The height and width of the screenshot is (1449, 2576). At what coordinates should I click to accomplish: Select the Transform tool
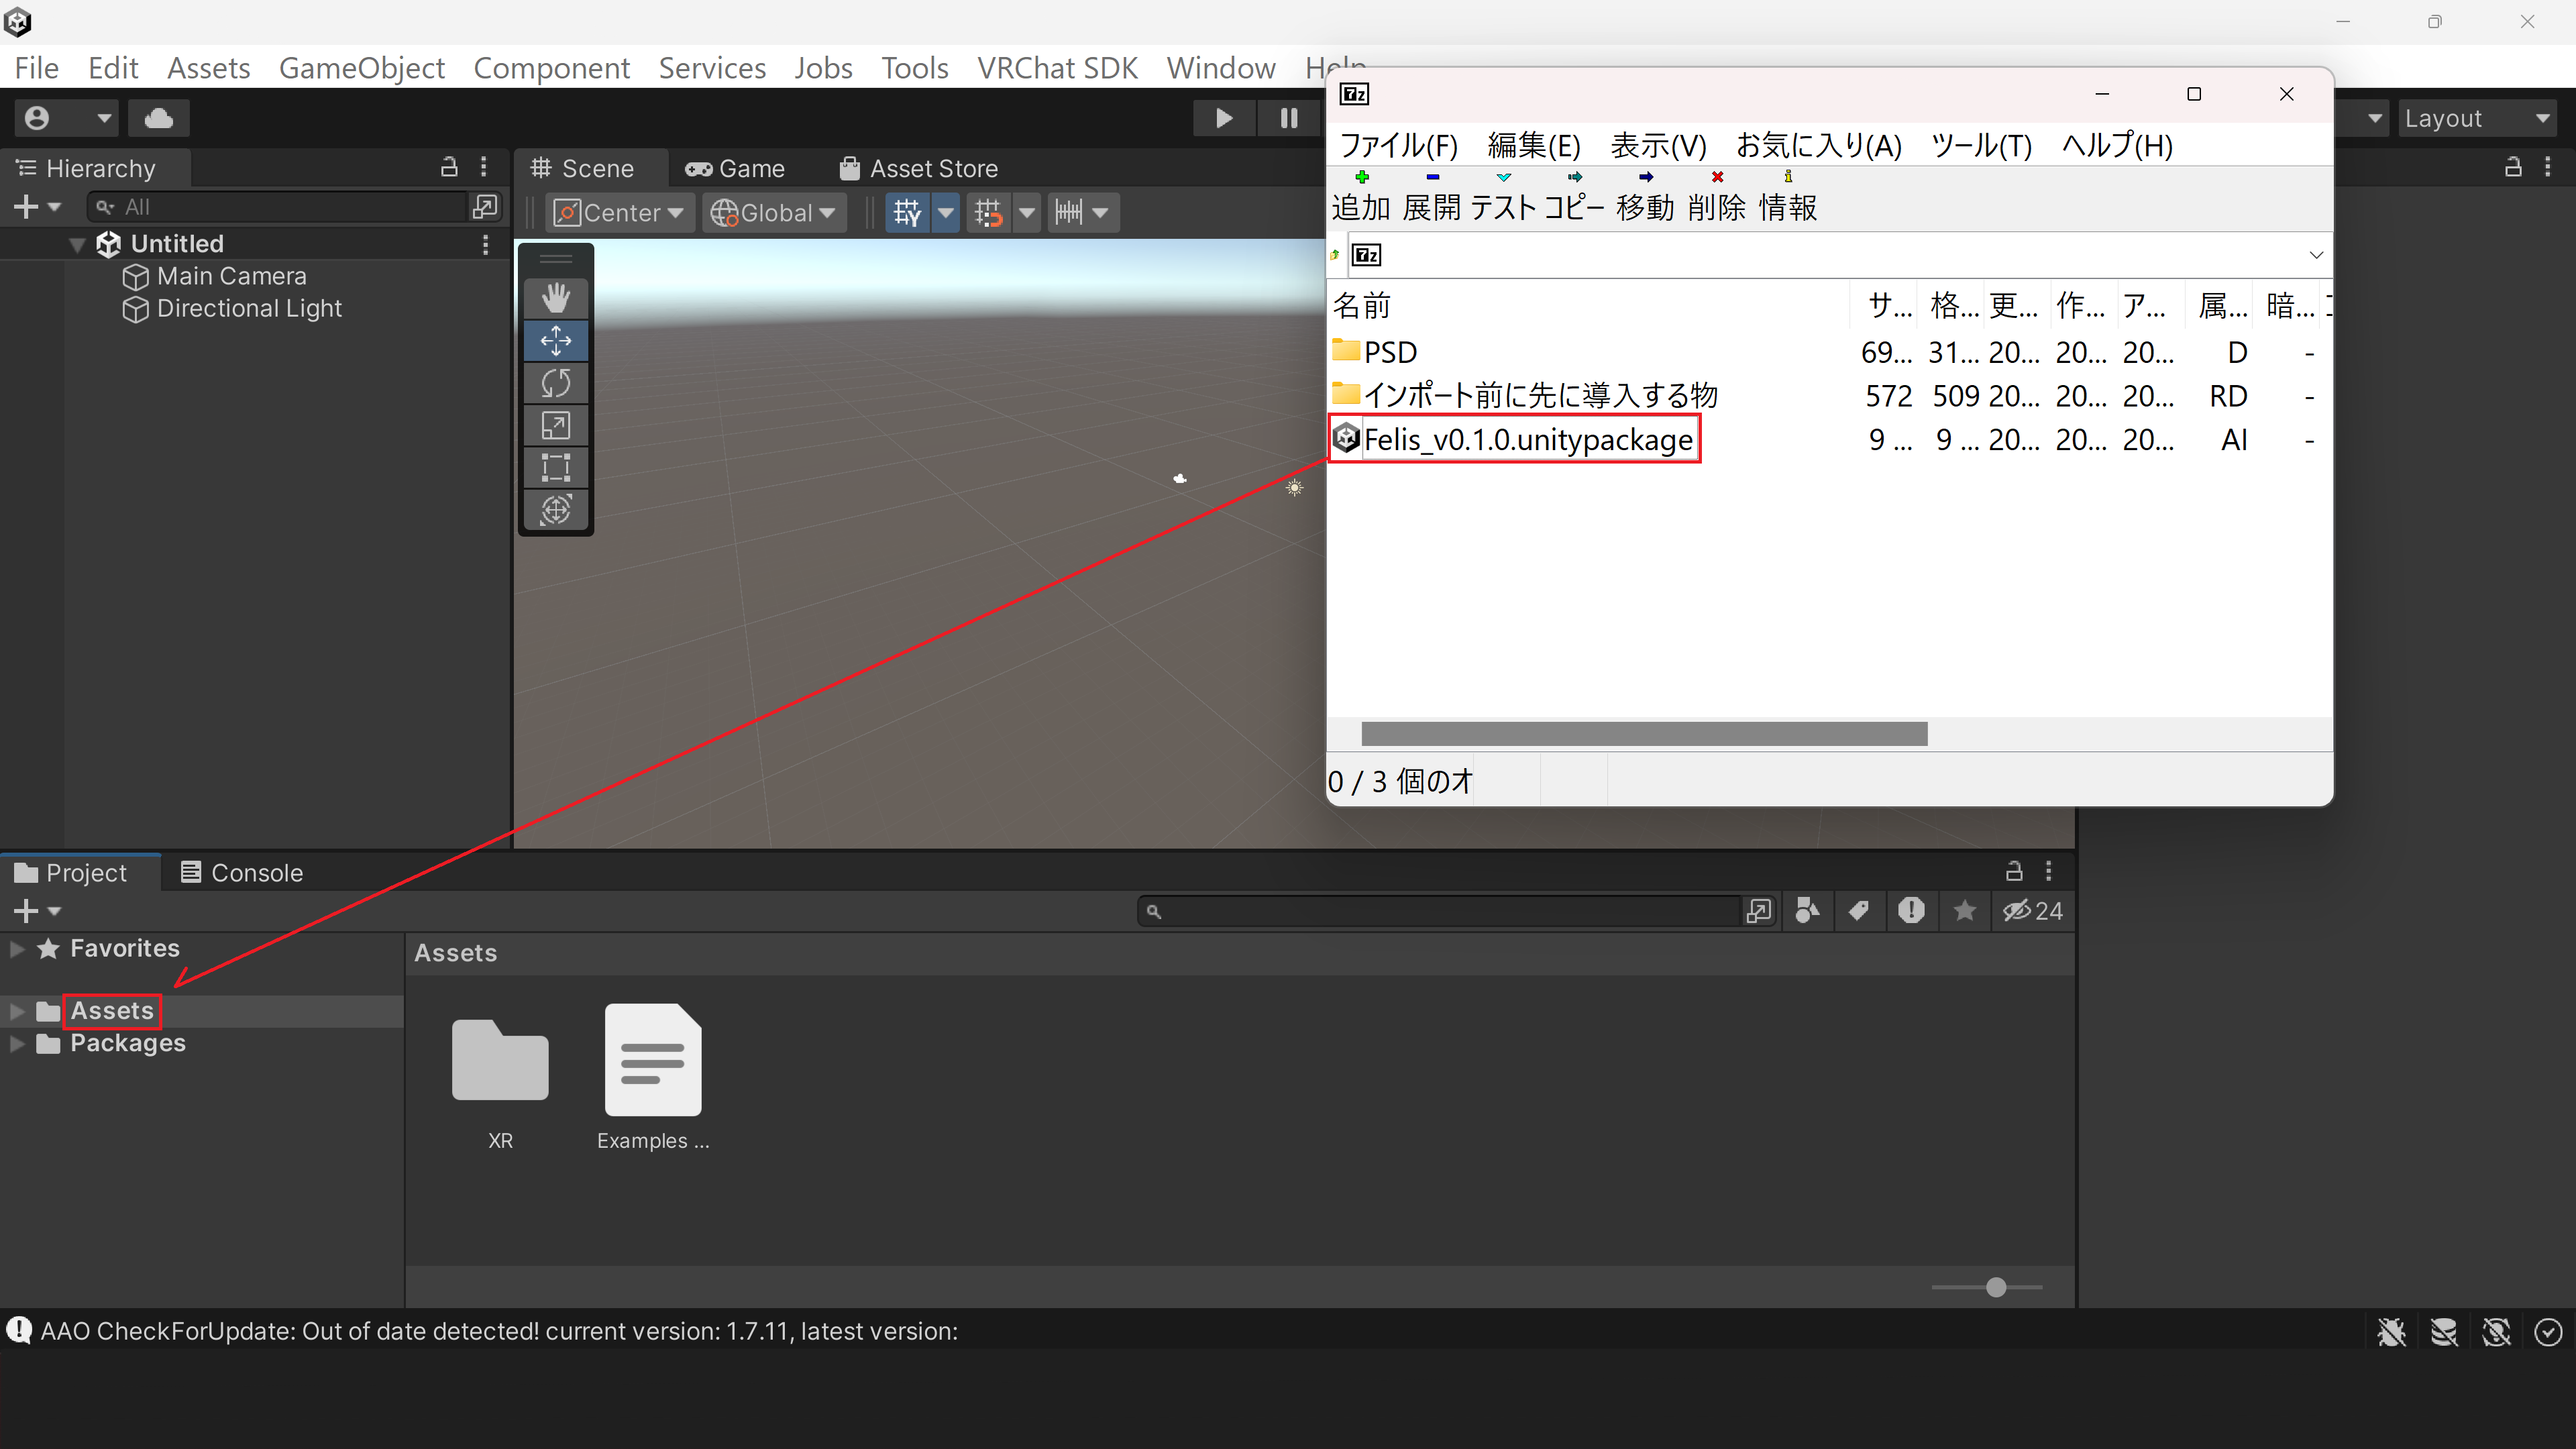click(x=556, y=510)
